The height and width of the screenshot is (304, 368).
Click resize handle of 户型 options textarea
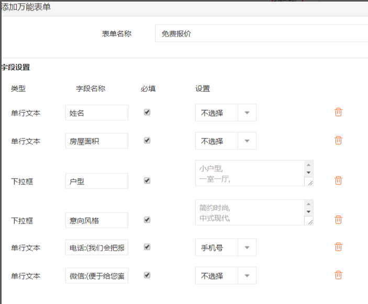(310, 183)
